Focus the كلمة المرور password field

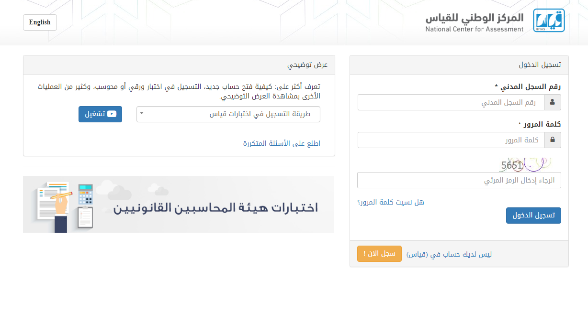coord(451,140)
